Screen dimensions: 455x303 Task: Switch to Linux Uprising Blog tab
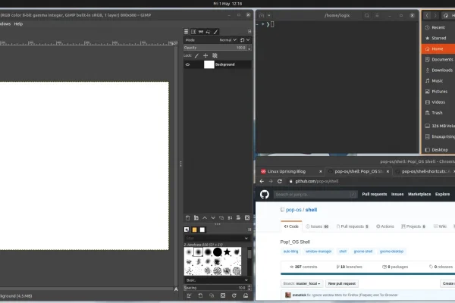tap(290, 171)
